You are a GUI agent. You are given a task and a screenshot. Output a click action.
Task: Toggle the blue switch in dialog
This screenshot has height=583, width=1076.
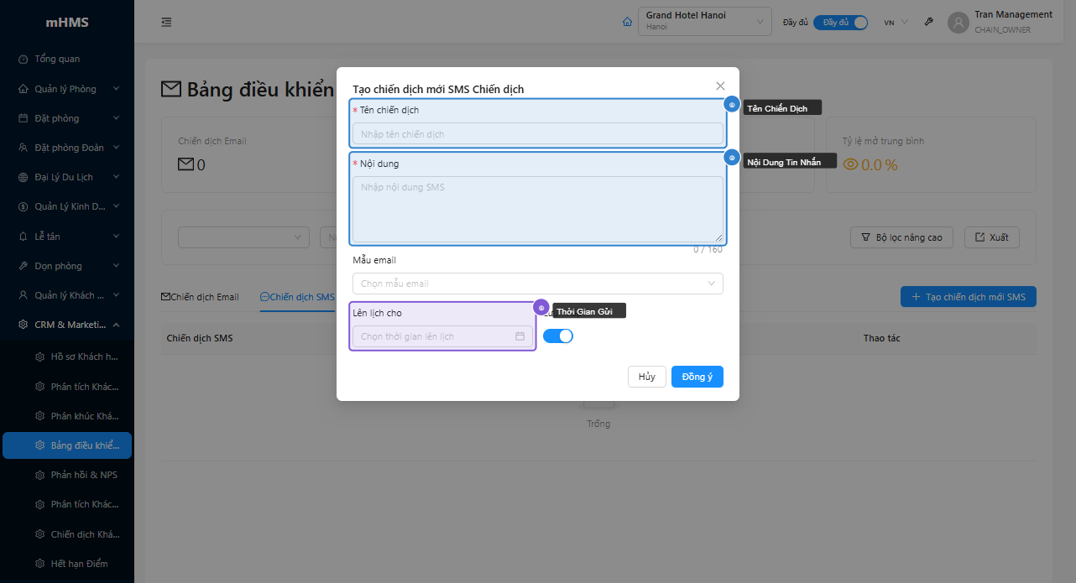point(558,336)
